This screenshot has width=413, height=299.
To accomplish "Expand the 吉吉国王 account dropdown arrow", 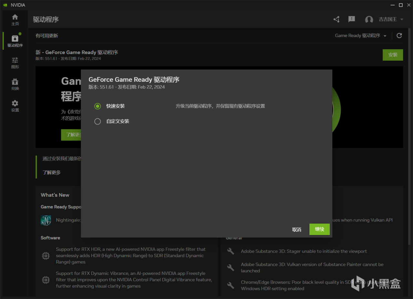I will [x=402, y=19].
